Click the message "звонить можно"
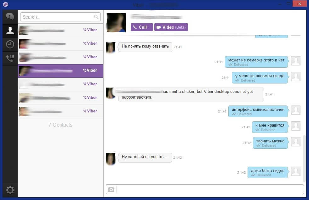This screenshot has height=200, width=309. point(270,143)
